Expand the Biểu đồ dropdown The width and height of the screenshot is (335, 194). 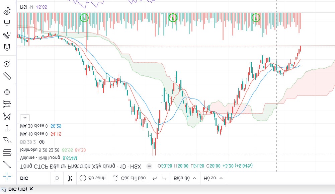[x=185, y=178]
